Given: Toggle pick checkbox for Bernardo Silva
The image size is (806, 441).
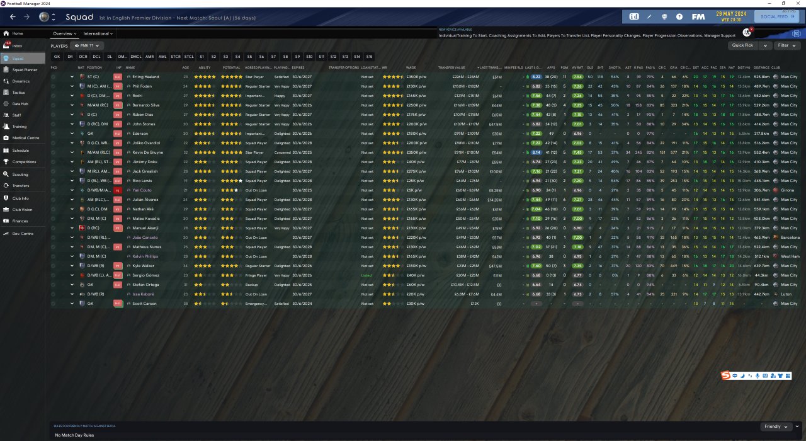Looking at the screenshot, I should coord(54,105).
